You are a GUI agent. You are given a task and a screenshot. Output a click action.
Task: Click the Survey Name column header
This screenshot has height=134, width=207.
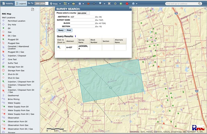[84, 41]
